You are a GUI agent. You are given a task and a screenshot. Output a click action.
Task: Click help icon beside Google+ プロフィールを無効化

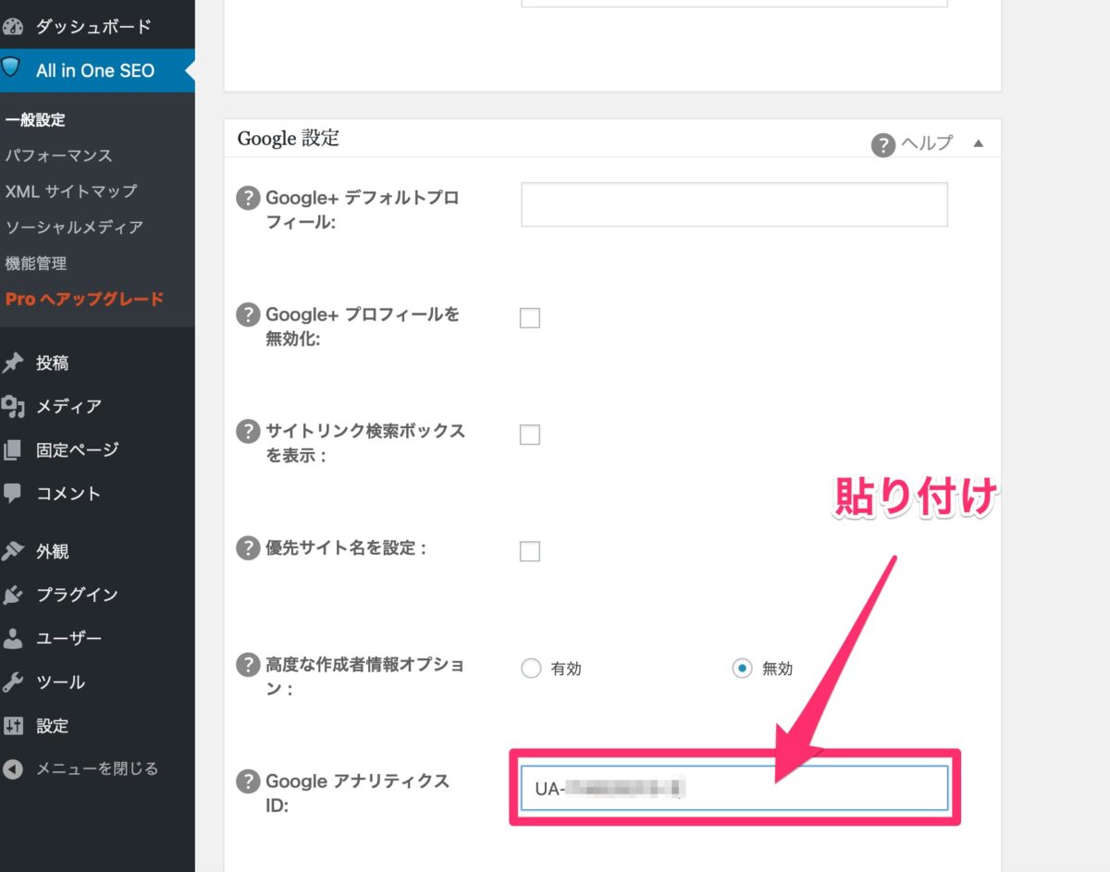[x=248, y=314]
